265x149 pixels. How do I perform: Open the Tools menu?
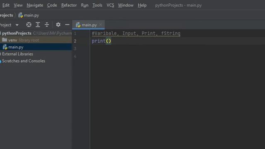click(97, 5)
